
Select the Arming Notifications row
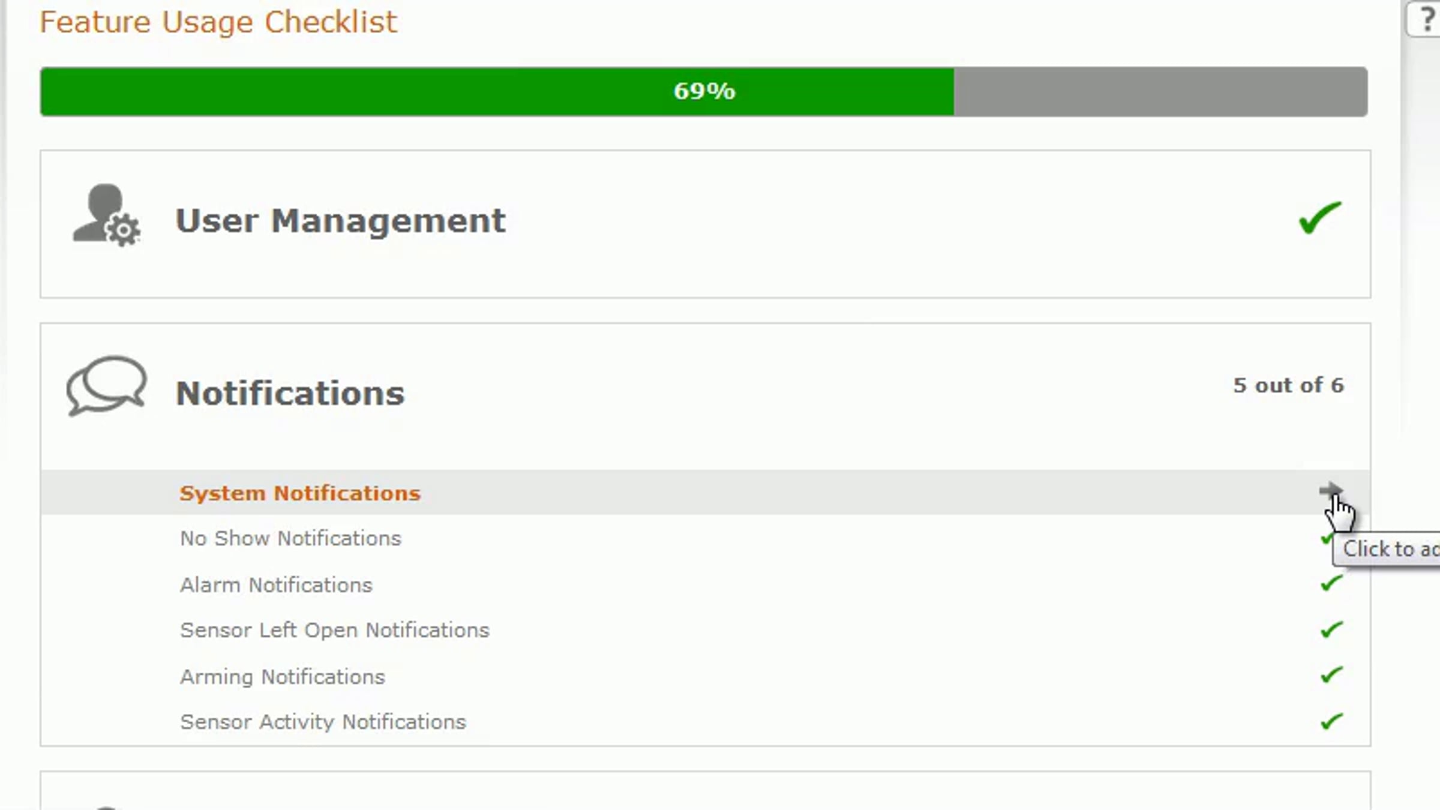click(706, 676)
